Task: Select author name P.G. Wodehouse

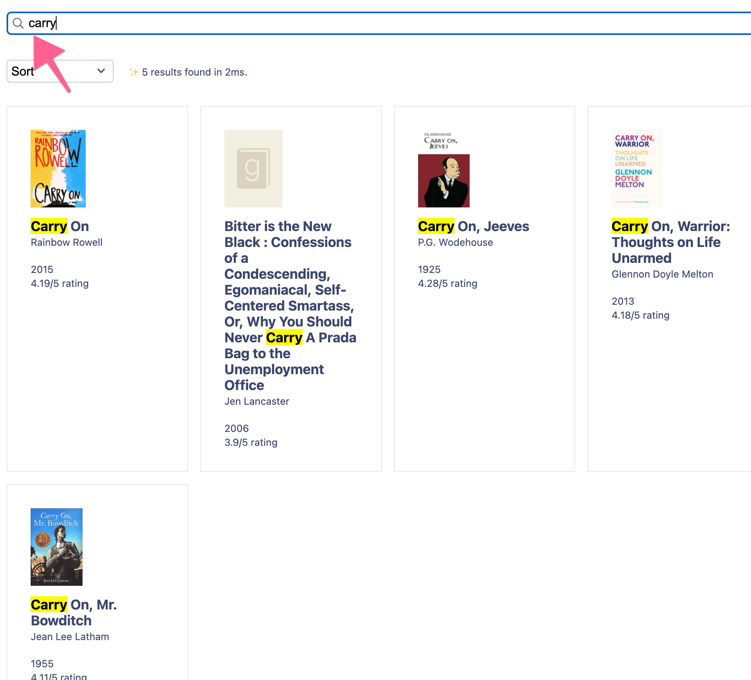Action: pos(455,242)
